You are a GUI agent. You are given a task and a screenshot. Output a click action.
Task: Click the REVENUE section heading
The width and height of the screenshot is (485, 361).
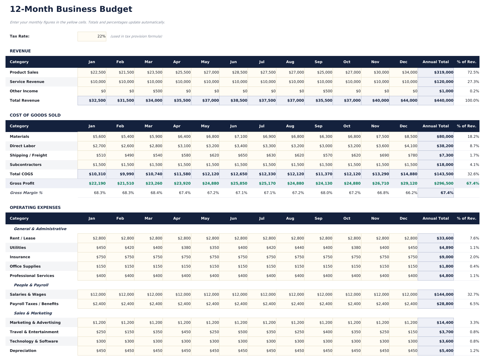[x=20, y=51]
